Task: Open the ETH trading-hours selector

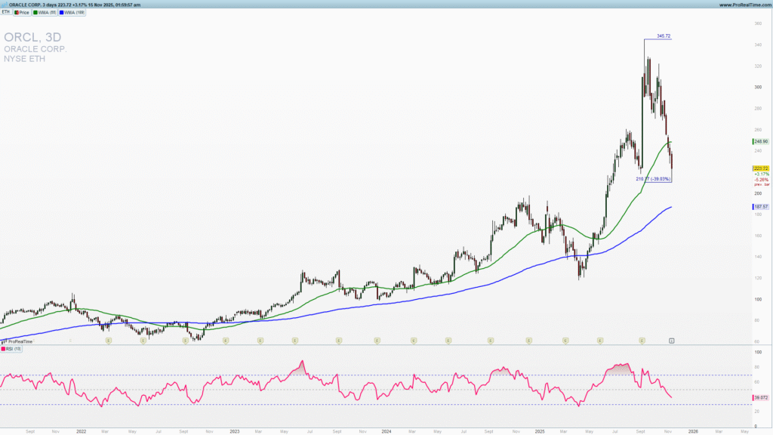Action: [x=7, y=12]
